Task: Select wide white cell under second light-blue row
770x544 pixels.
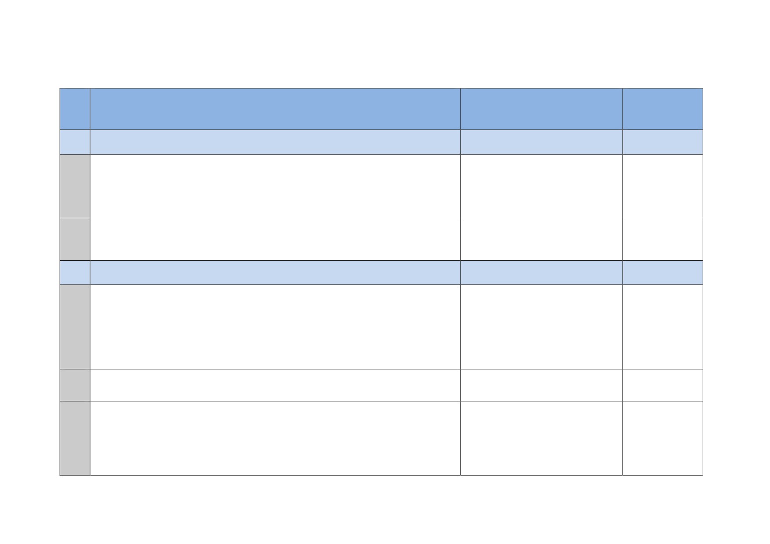Action: [x=275, y=327]
